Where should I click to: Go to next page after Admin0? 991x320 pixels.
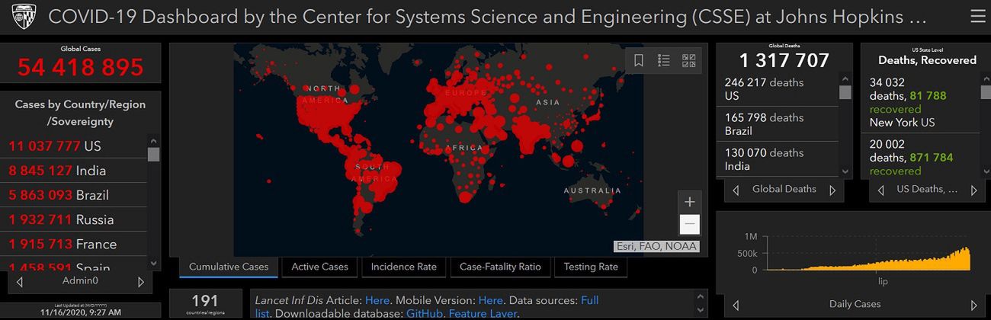[141, 282]
